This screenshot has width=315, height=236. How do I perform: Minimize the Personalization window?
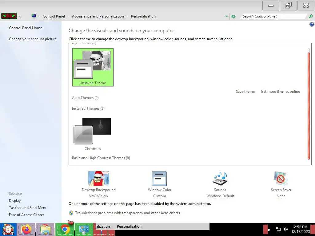[271, 6]
